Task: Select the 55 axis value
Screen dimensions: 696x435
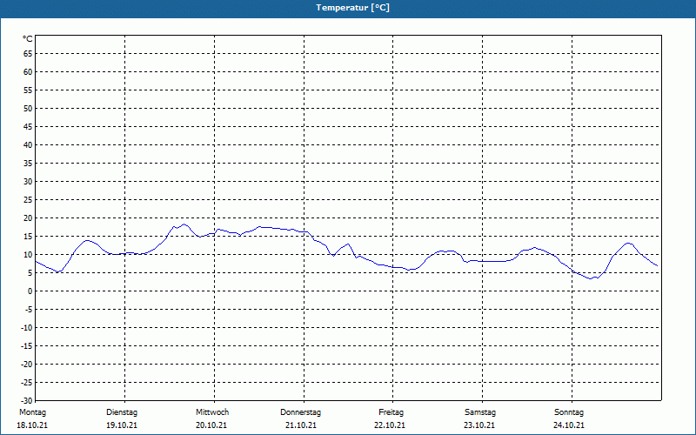Action: (28, 90)
